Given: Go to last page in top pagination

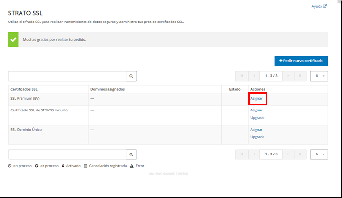Looking at the screenshot, I should click(x=300, y=76).
